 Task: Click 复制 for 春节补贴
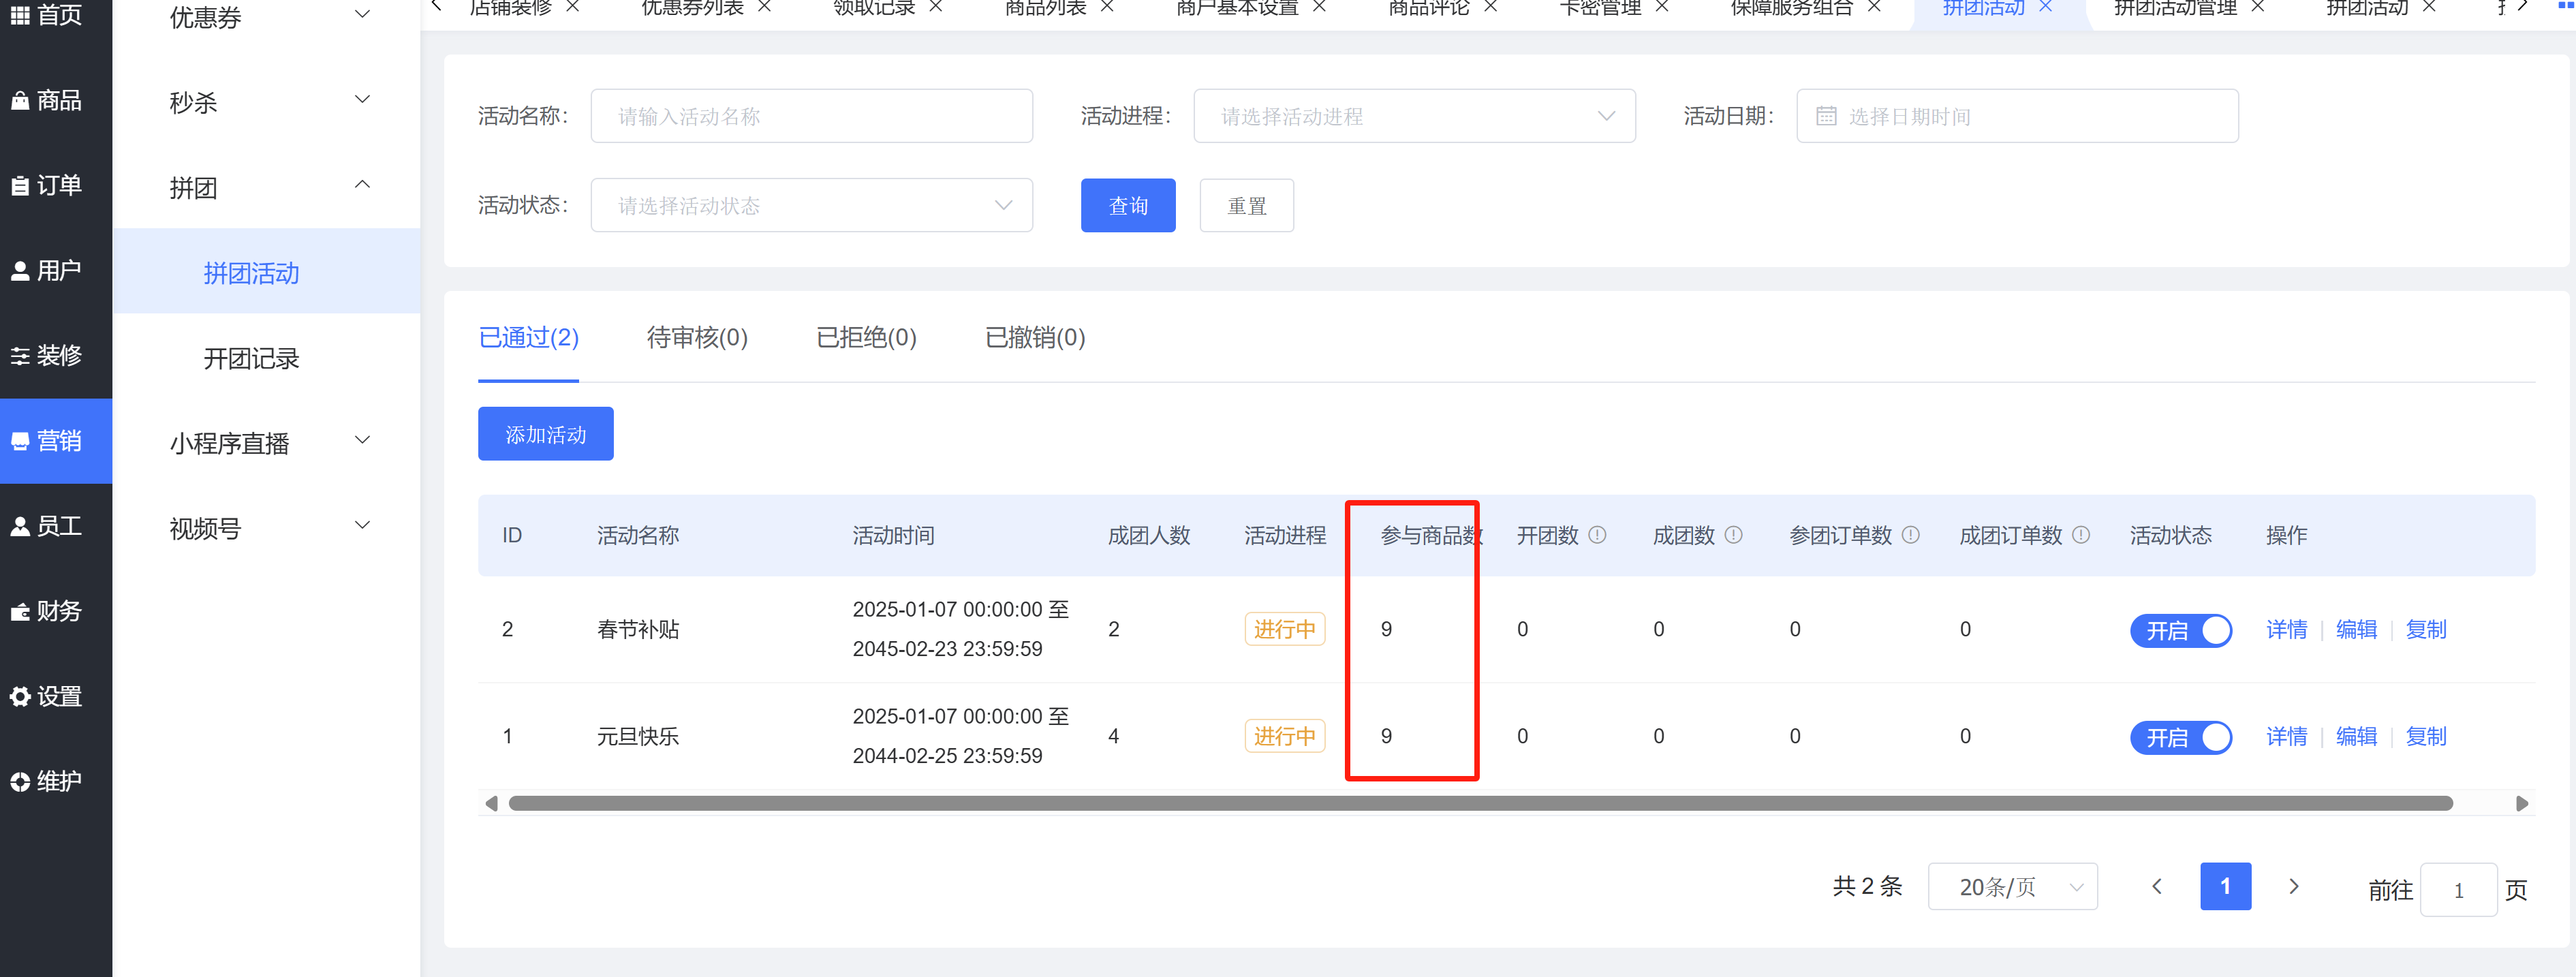(x=2426, y=630)
